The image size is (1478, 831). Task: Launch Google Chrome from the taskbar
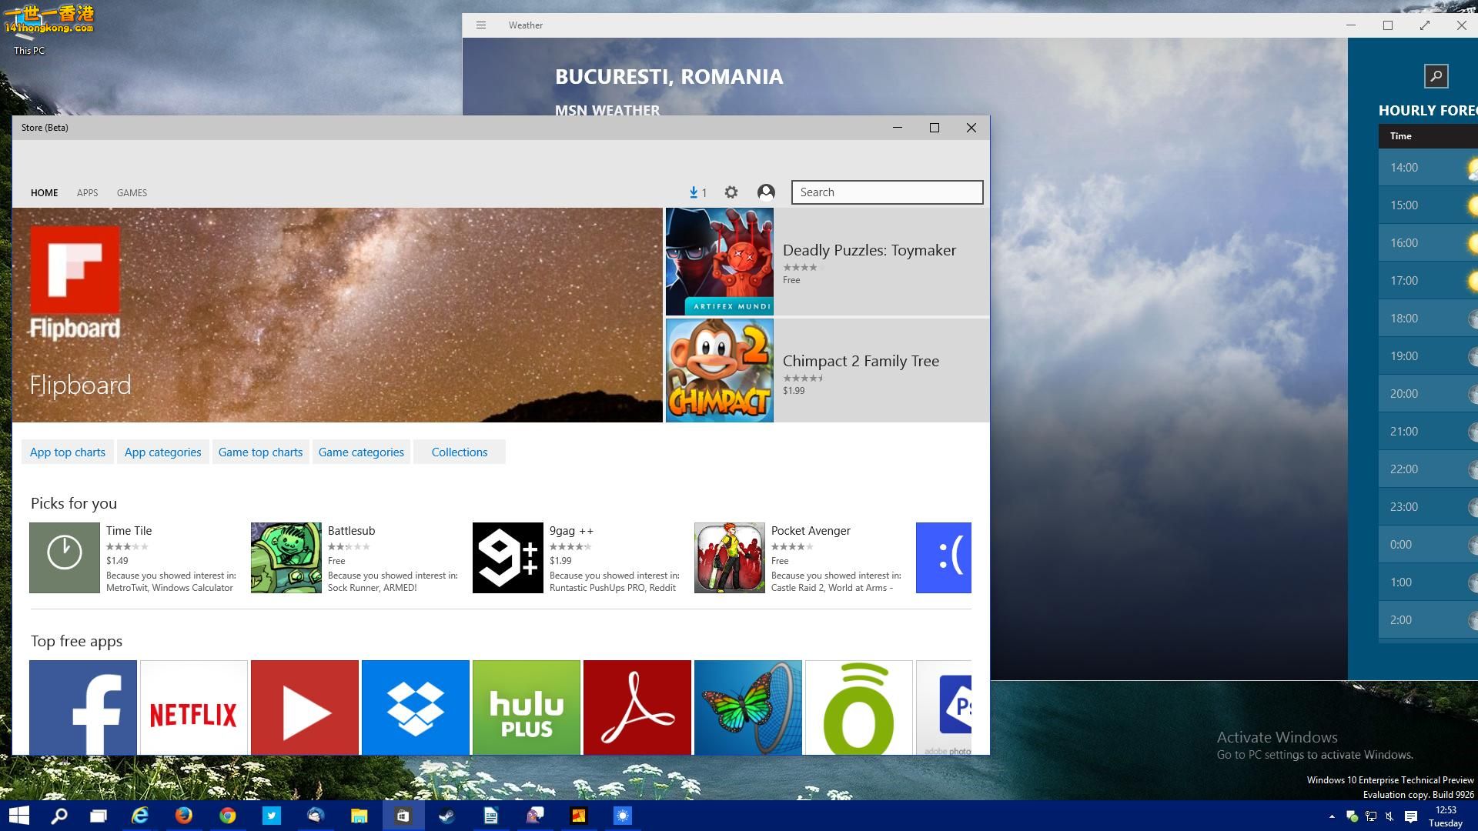[228, 816]
